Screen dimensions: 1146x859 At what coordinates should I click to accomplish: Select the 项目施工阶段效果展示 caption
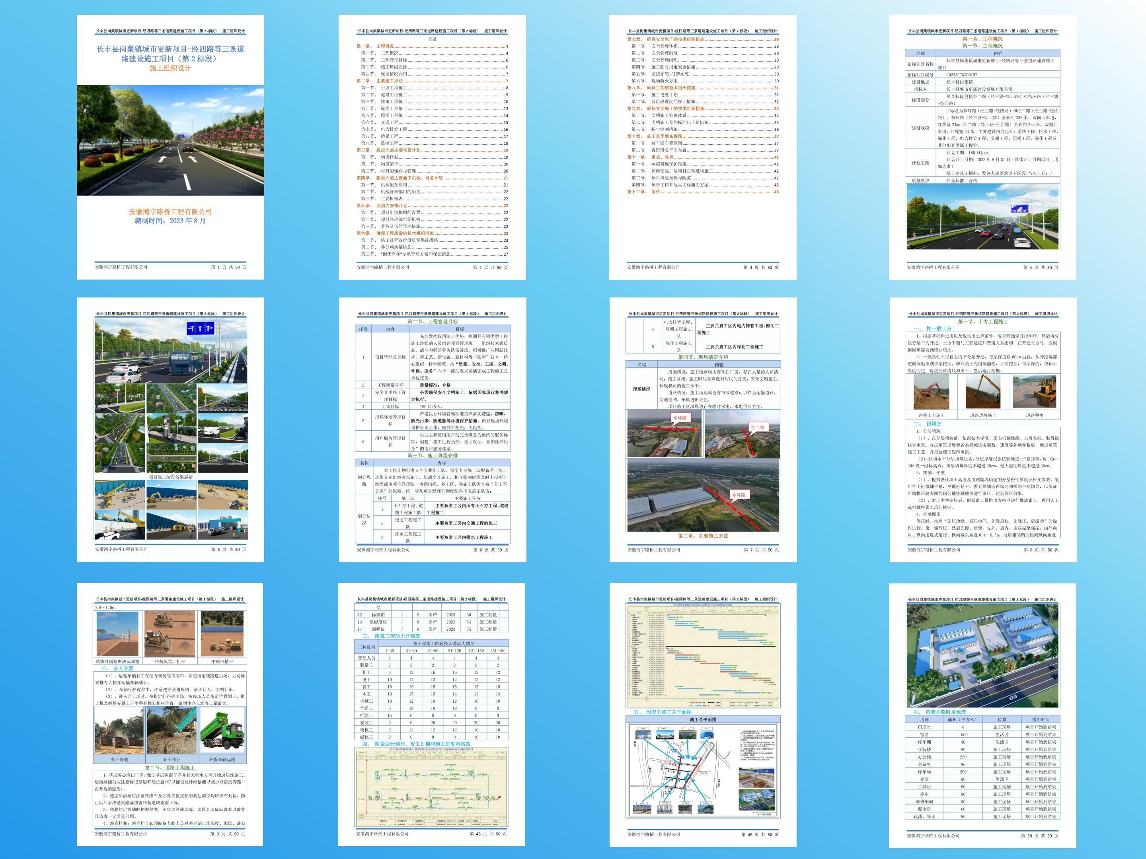point(170,477)
